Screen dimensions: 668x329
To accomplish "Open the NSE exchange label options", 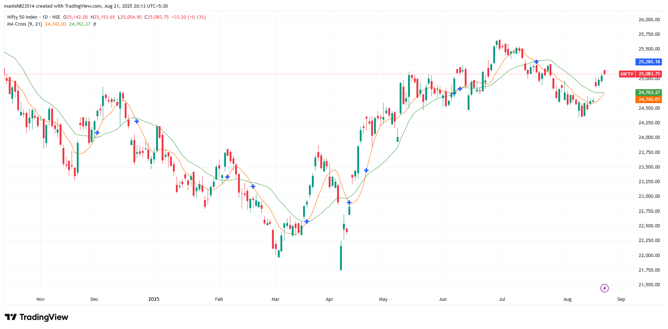I will point(56,17).
